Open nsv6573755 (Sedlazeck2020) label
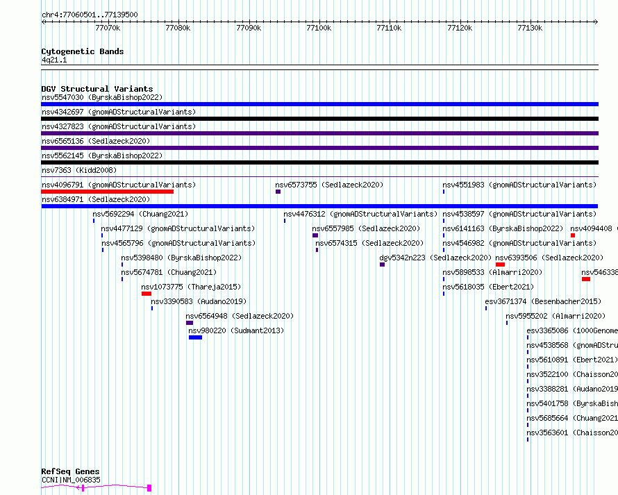 (329, 185)
